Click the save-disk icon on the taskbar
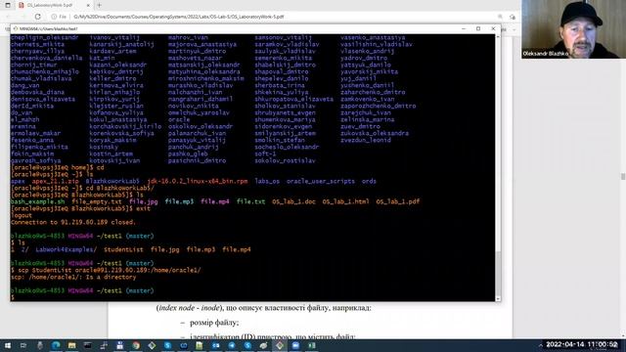 [x=119, y=345]
